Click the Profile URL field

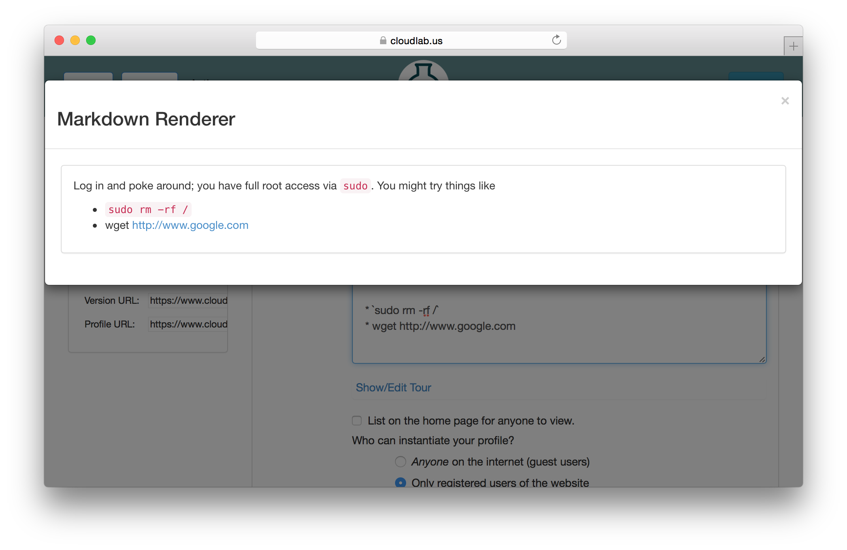pyautogui.click(x=188, y=324)
